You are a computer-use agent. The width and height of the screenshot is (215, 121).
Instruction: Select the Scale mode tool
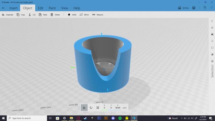tap(98, 108)
